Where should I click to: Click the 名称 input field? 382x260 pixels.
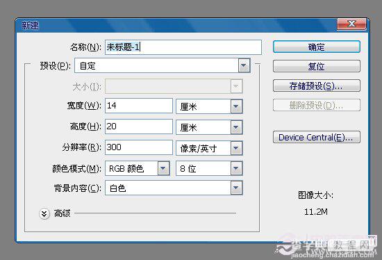pyautogui.click(x=183, y=47)
